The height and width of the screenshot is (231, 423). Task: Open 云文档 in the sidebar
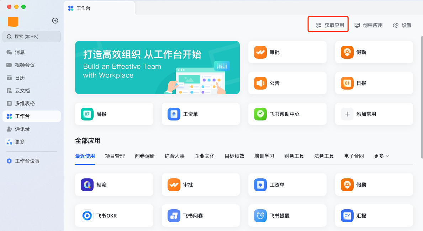(32, 91)
